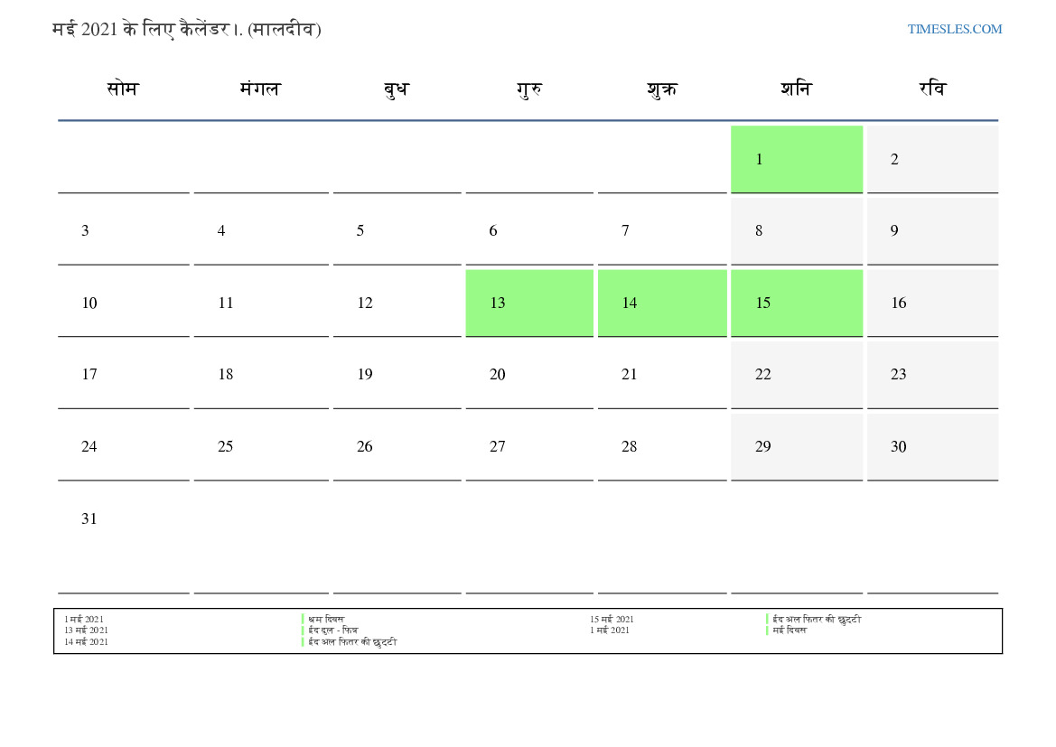Click the shaded weekend cell 22
1056x747 pixels.
797,375
